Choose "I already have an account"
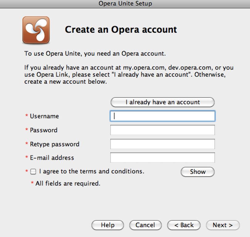 point(162,102)
